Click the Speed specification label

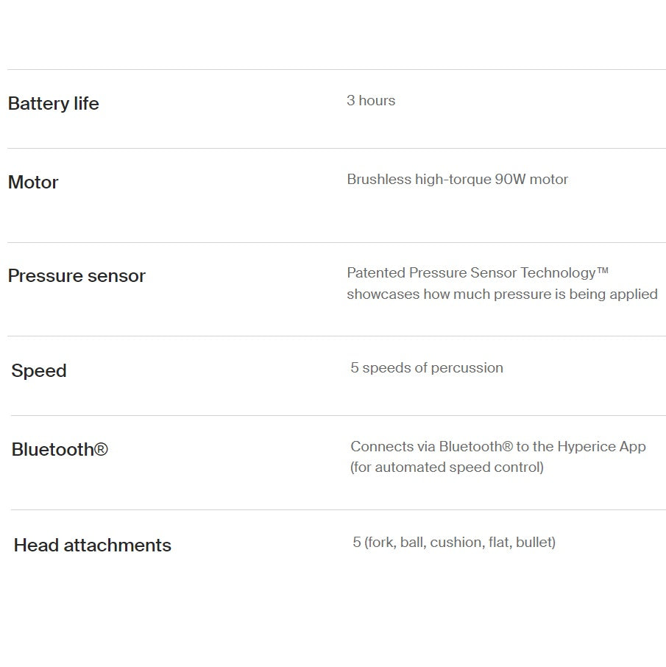[x=39, y=371]
